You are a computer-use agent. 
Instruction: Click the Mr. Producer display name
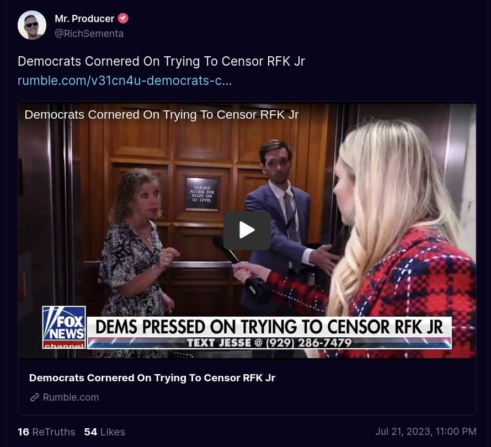pos(84,18)
